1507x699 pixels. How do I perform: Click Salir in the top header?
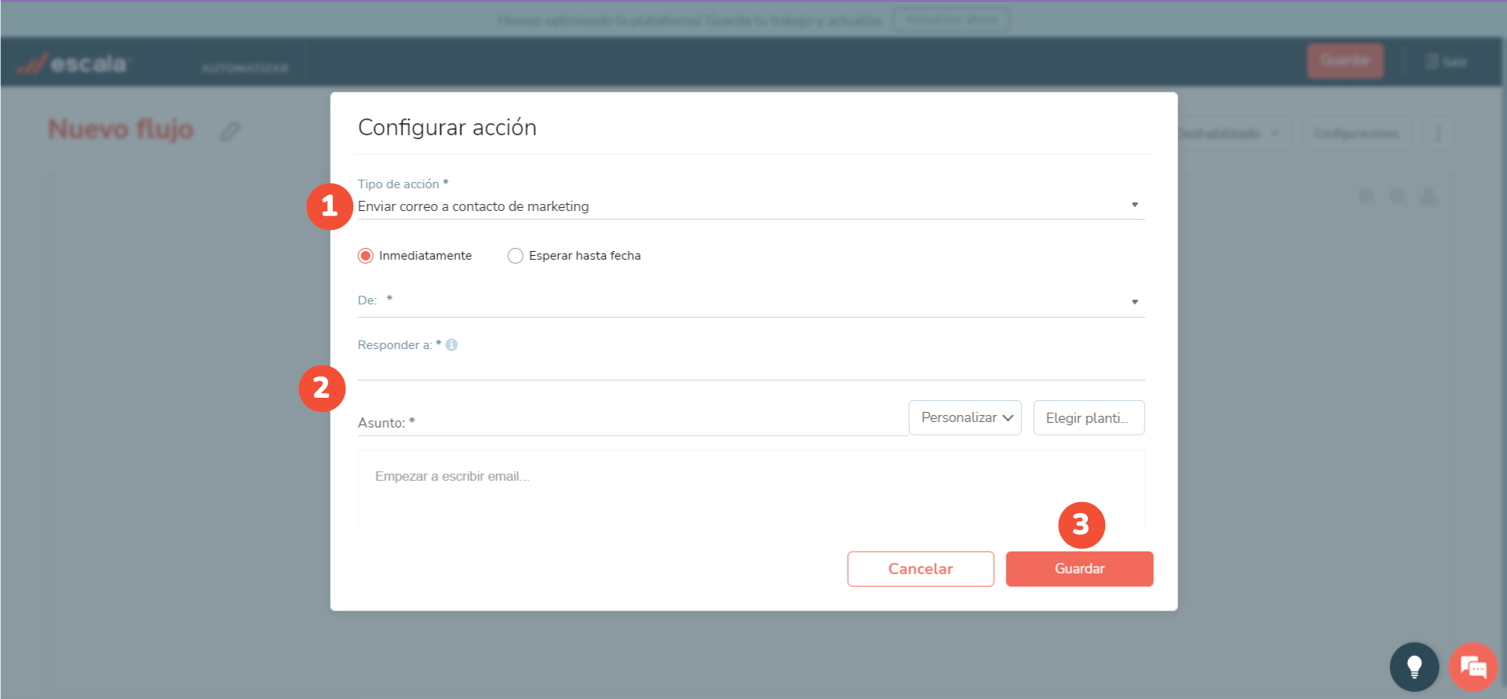point(1446,61)
